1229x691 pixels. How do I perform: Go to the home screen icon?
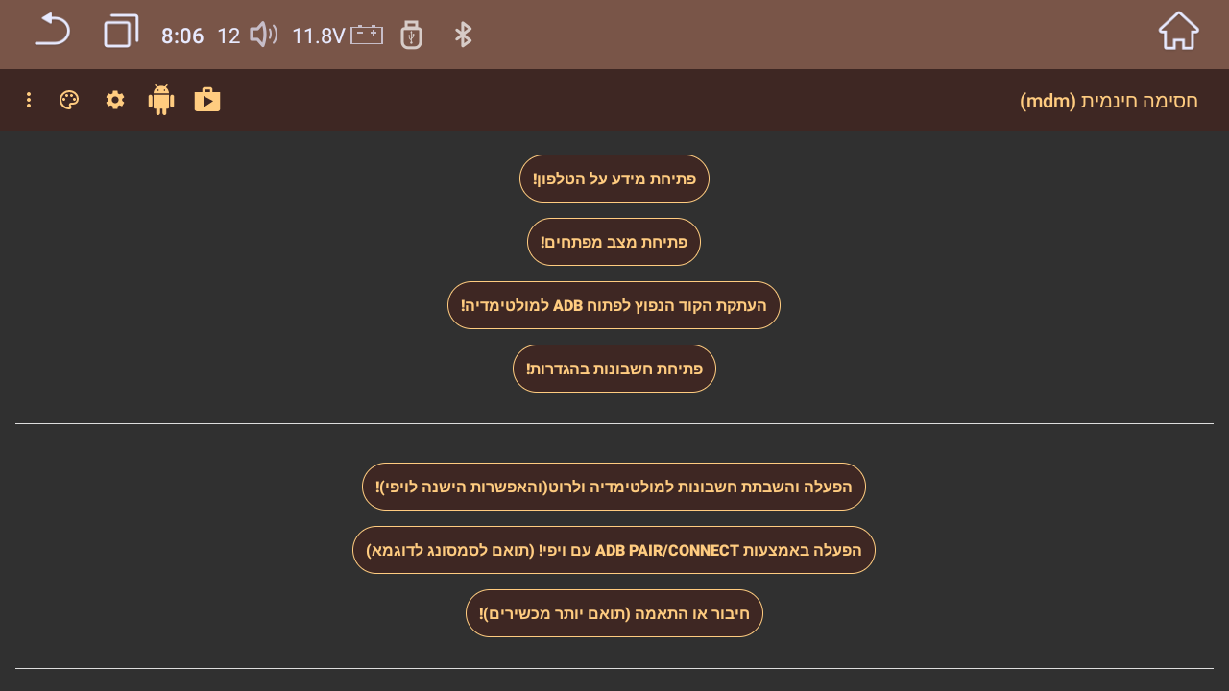pos(1178,31)
